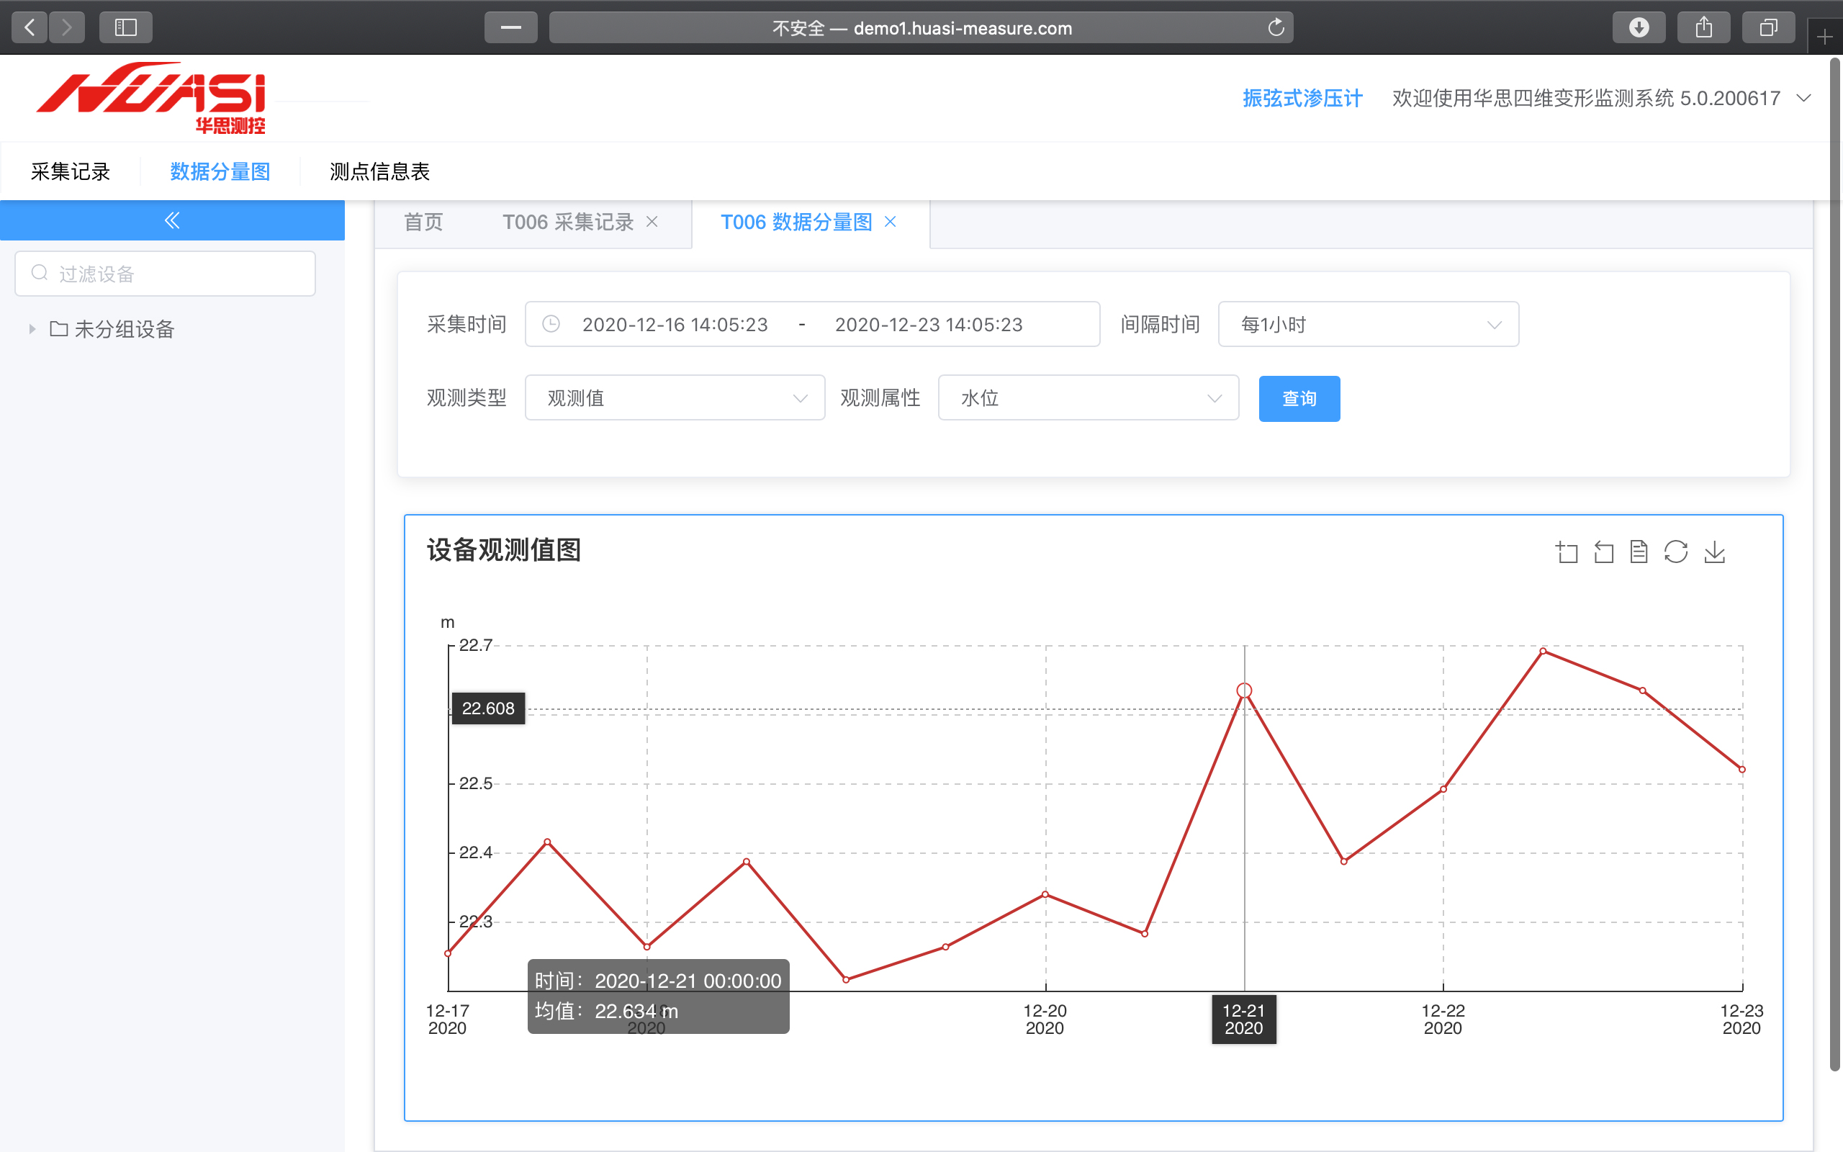1843x1152 pixels.
Task: Save chart as image via download icon
Action: coord(1714,552)
